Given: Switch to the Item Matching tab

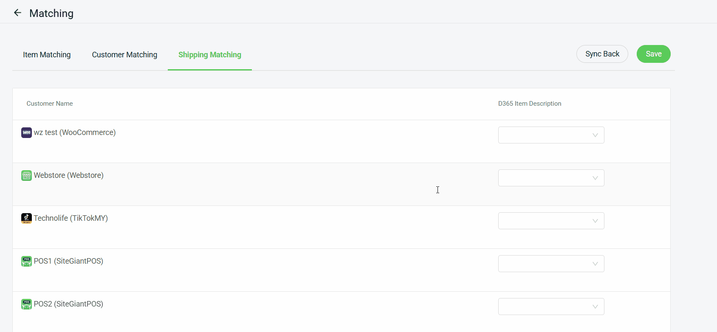Looking at the screenshot, I should [47, 55].
